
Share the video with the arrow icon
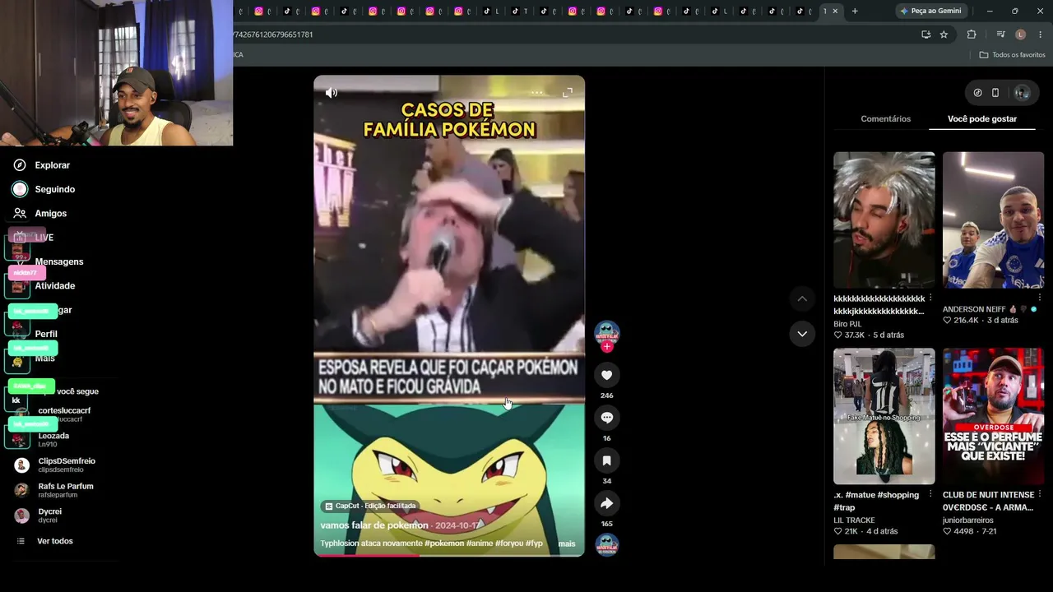pyautogui.click(x=606, y=503)
